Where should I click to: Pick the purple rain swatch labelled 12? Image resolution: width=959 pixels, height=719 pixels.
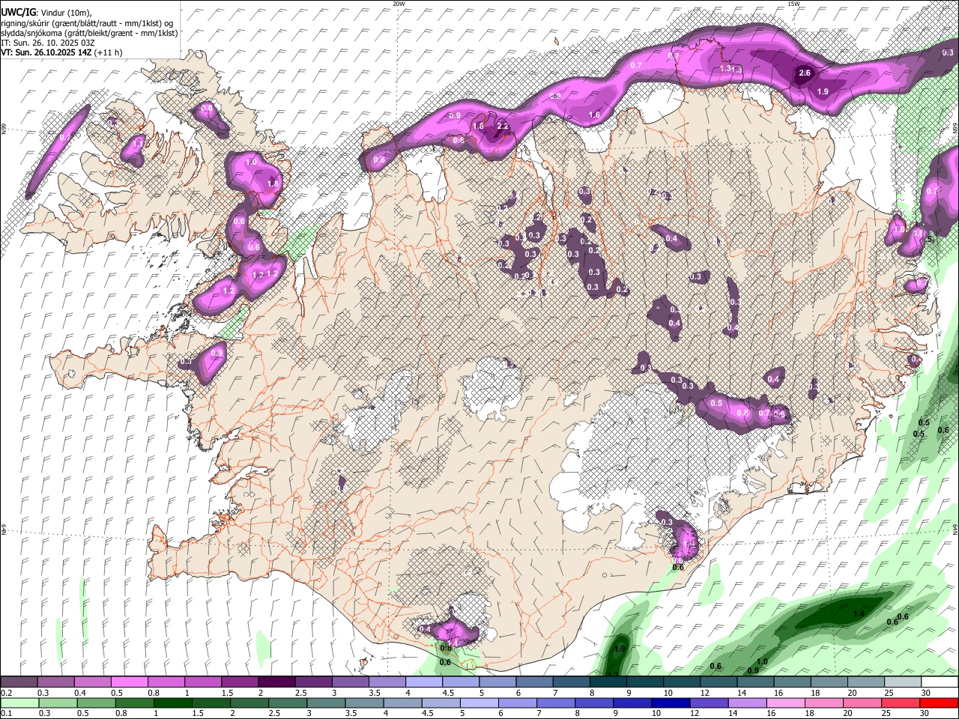pyautogui.click(x=709, y=703)
